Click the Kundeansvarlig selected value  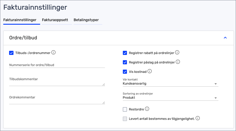pyautogui.click(x=135, y=83)
